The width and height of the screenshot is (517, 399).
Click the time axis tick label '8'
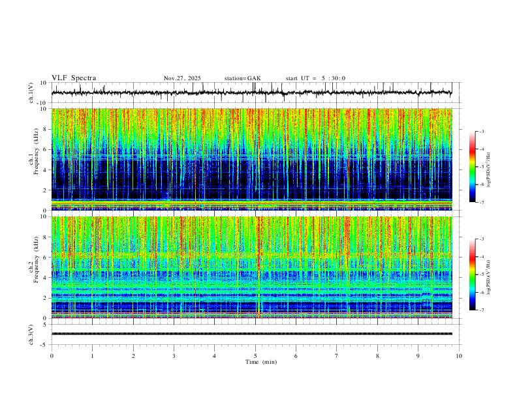pos(377,356)
